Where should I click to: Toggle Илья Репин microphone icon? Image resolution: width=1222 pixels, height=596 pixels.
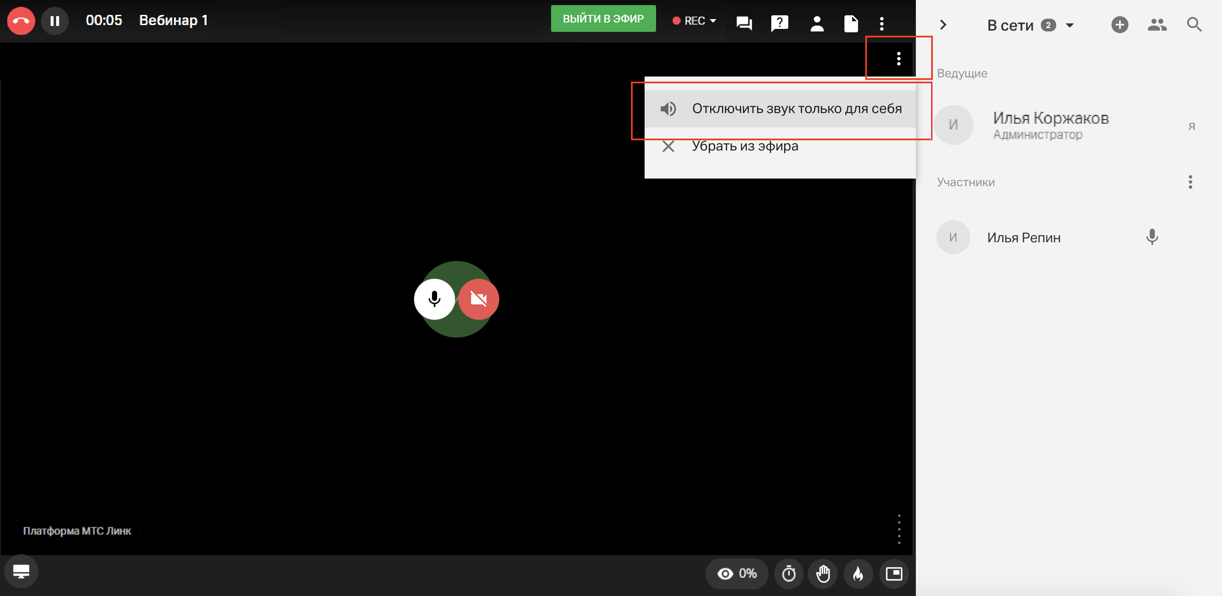tap(1152, 237)
